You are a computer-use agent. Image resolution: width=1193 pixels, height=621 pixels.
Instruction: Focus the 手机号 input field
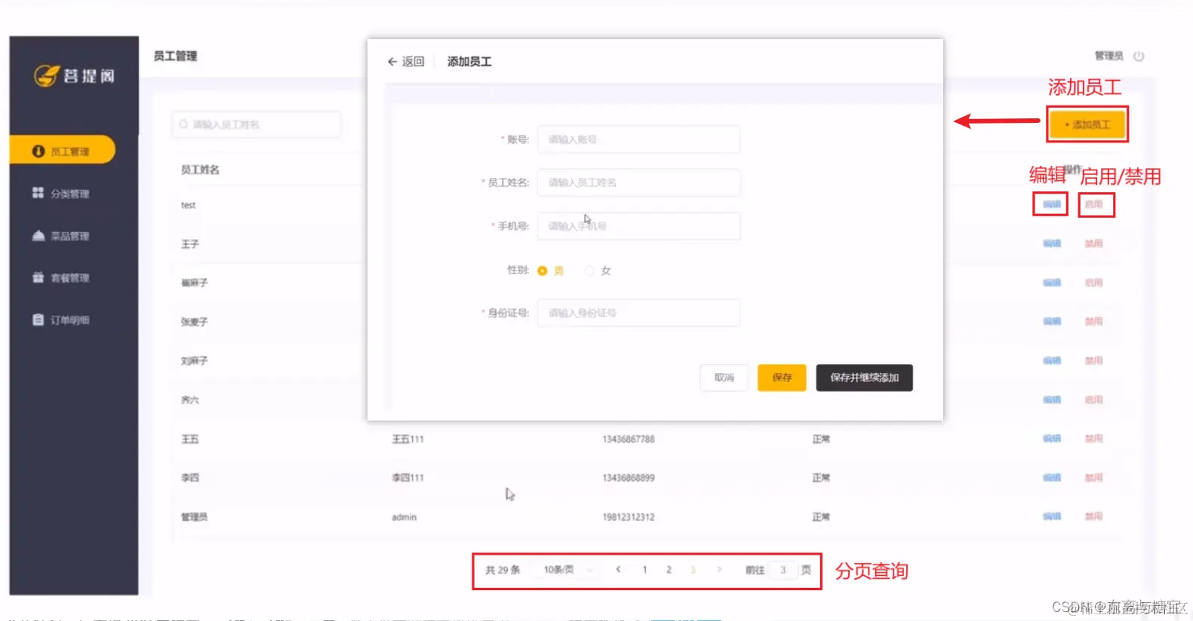[638, 226]
